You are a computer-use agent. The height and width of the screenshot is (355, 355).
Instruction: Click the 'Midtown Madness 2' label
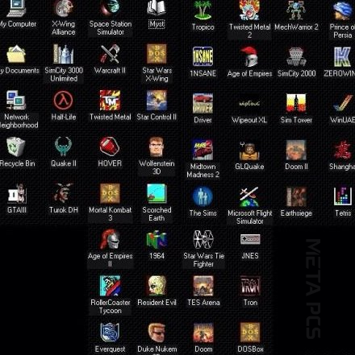click(203, 171)
